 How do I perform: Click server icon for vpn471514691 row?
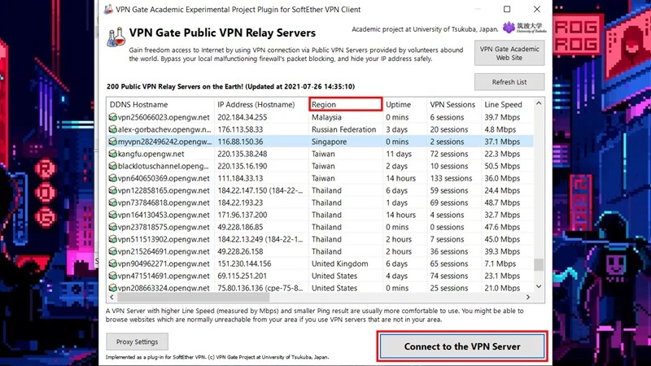[112, 276]
